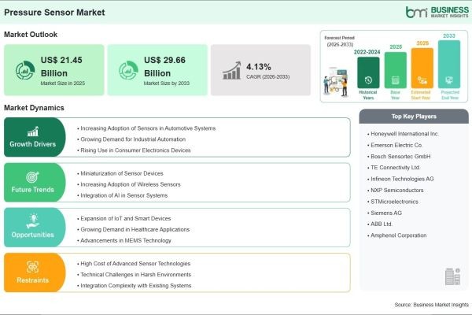Click Market Size by 2033 caption

167,83
